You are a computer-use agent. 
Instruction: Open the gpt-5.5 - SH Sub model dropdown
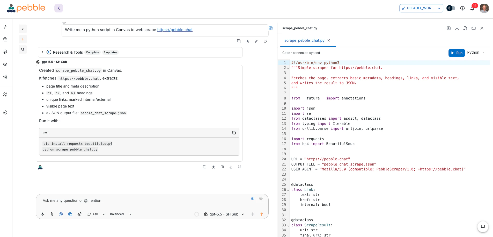[x=224, y=214]
